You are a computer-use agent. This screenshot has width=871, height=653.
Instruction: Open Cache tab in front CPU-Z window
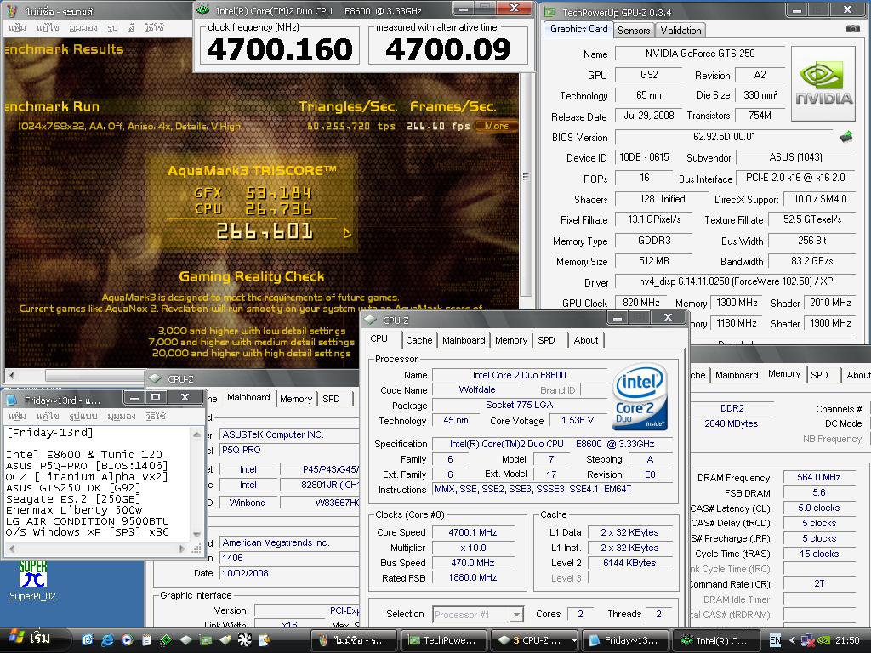pyautogui.click(x=418, y=340)
